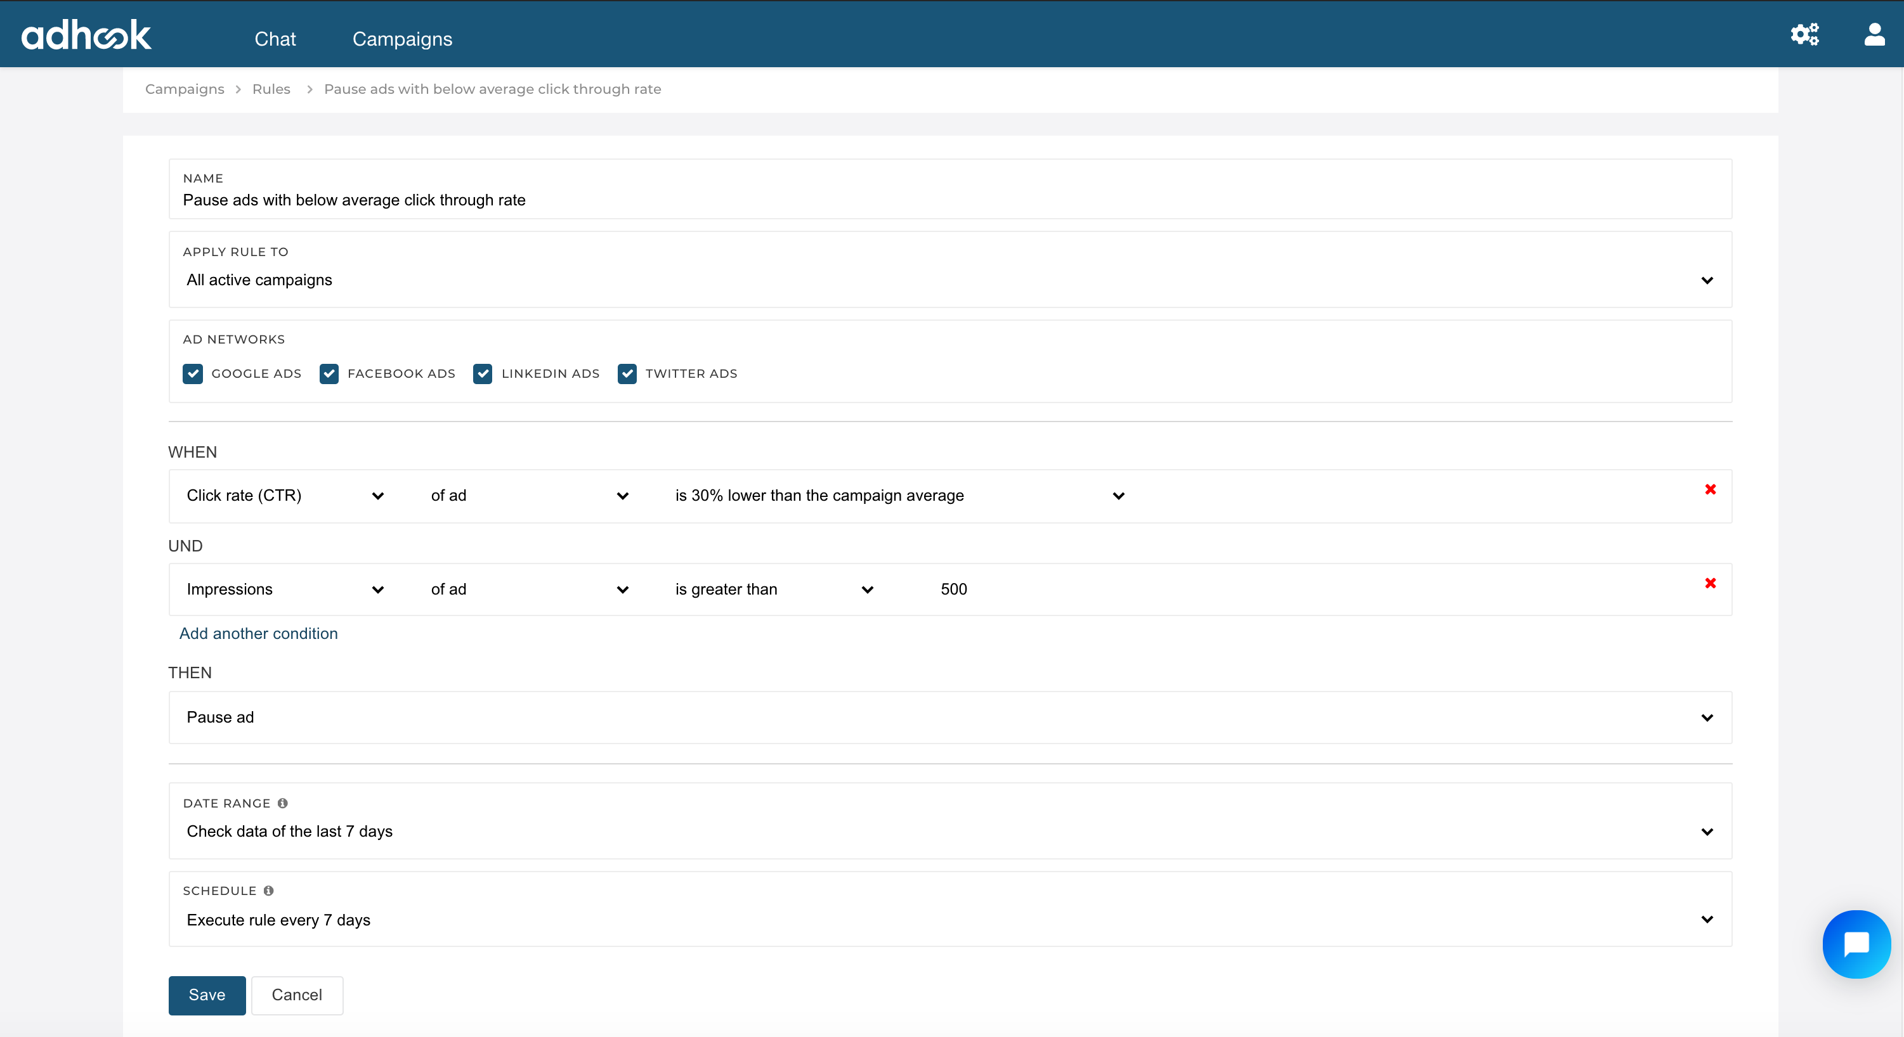Click Add another condition link
1904x1037 pixels.
(259, 634)
